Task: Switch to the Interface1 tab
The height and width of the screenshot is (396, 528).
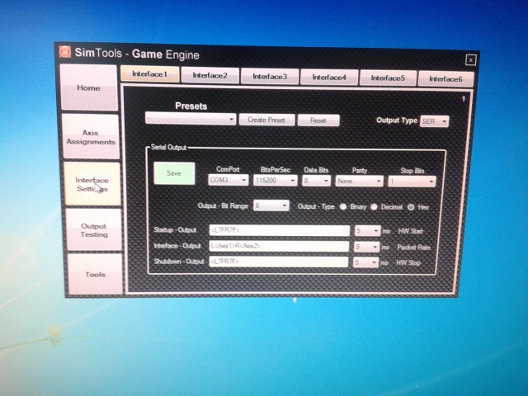Action: tap(150, 73)
